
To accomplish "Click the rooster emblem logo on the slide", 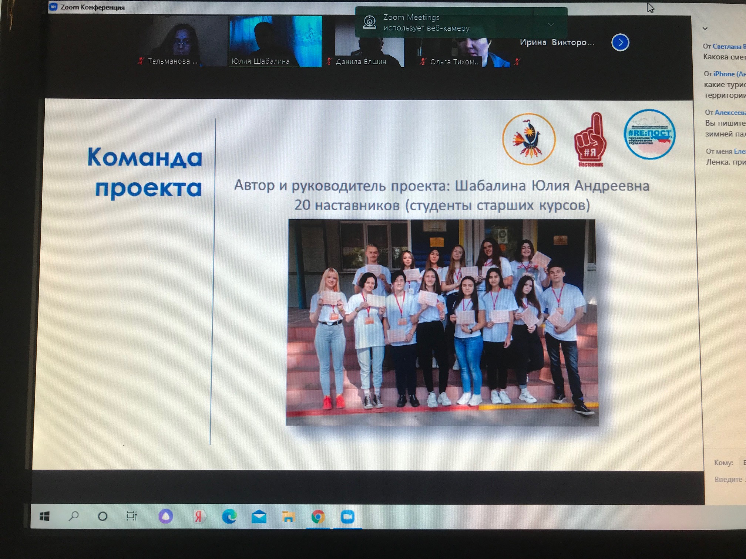I will click(529, 139).
